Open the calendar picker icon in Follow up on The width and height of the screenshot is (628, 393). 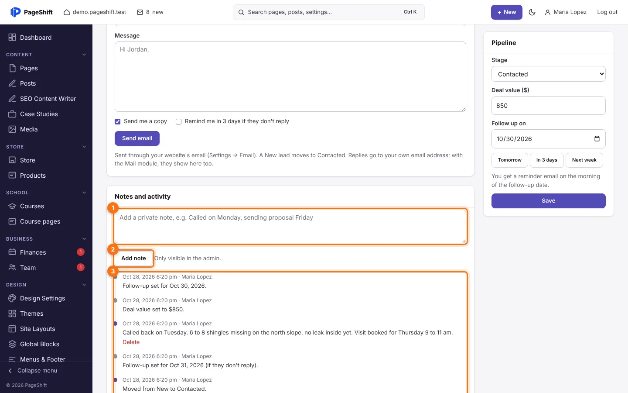pos(597,139)
